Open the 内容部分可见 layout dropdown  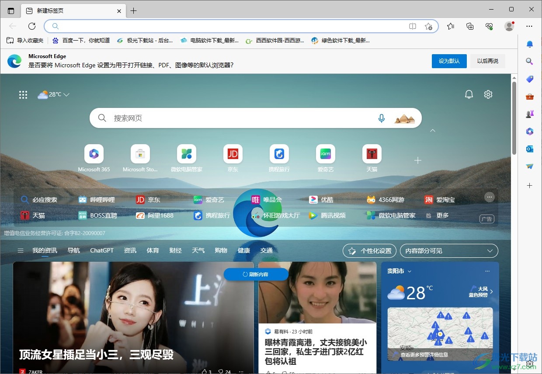pos(449,251)
